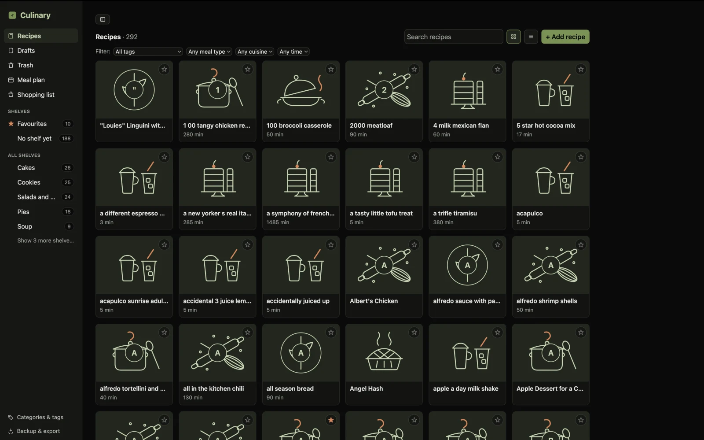Click the 'a tasty little tofu treat' title
704x440 pixels.
[381, 213]
